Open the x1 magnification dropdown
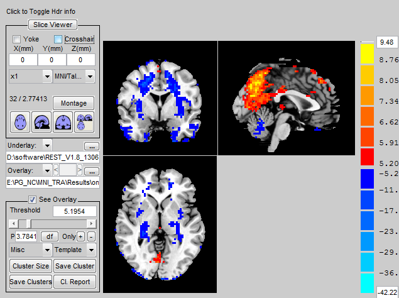399x298 pixels. point(31,77)
